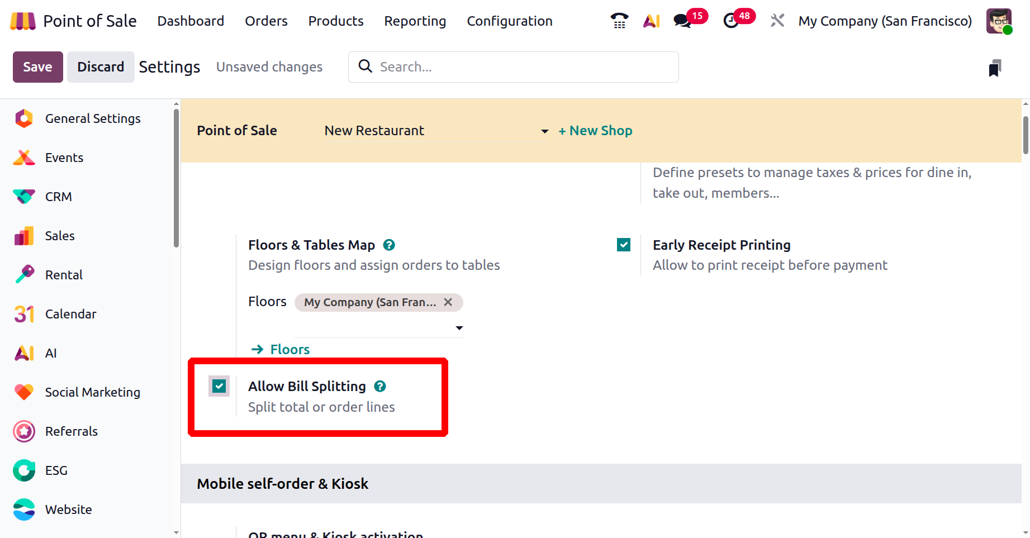The width and height of the screenshot is (1030, 538).
Task: Open the conversations messages icon
Action: pyautogui.click(x=682, y=21)
